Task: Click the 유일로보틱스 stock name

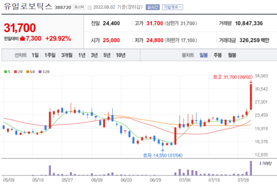Action: click(x=28, y=7)
